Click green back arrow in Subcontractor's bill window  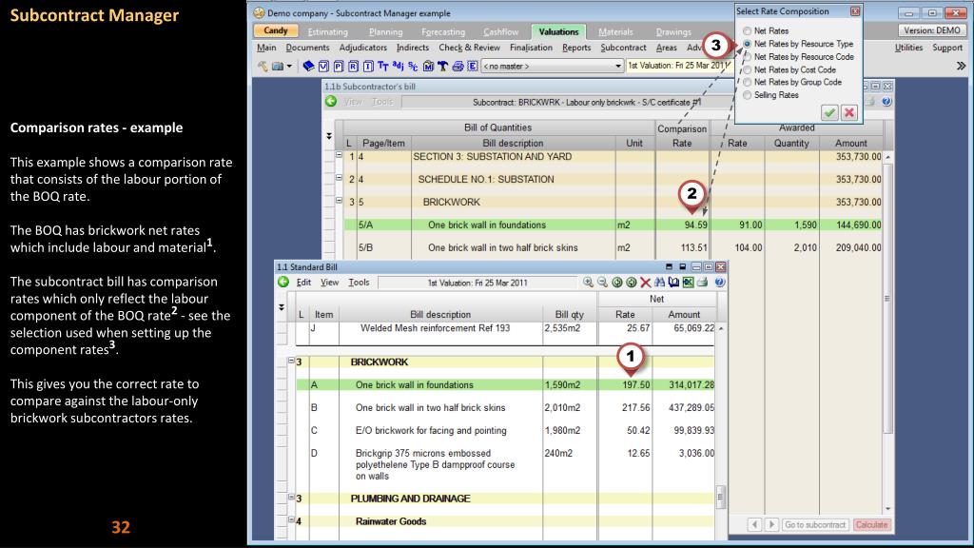pyautogui.click(x=331, y=101)
